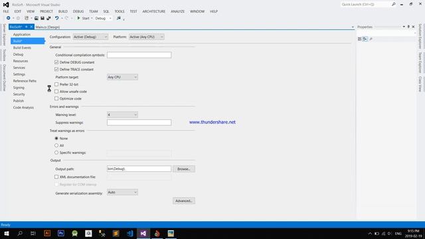
Task: Click the Property Pages wrench icon
Action: coord(371,39)
